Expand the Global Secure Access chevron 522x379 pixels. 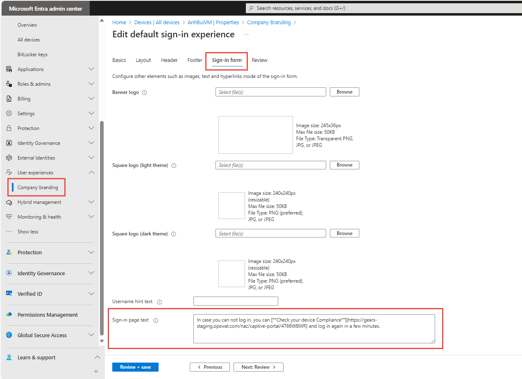91,335
